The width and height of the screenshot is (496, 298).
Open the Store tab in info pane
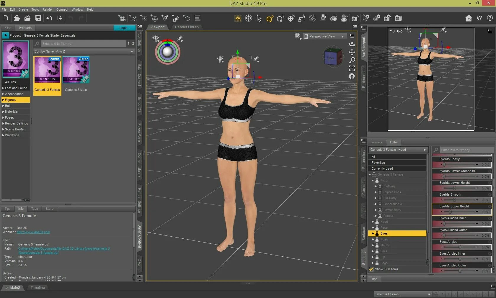point(50,209)
